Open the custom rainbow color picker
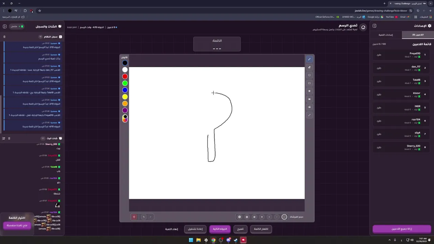Screen dimensions: 434x244 [x=125, y=118]
